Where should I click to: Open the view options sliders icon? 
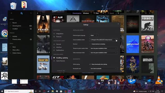(118, 13)
